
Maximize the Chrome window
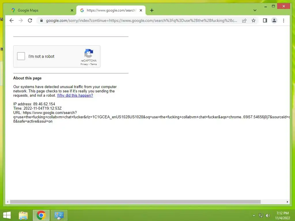point(273,6)
